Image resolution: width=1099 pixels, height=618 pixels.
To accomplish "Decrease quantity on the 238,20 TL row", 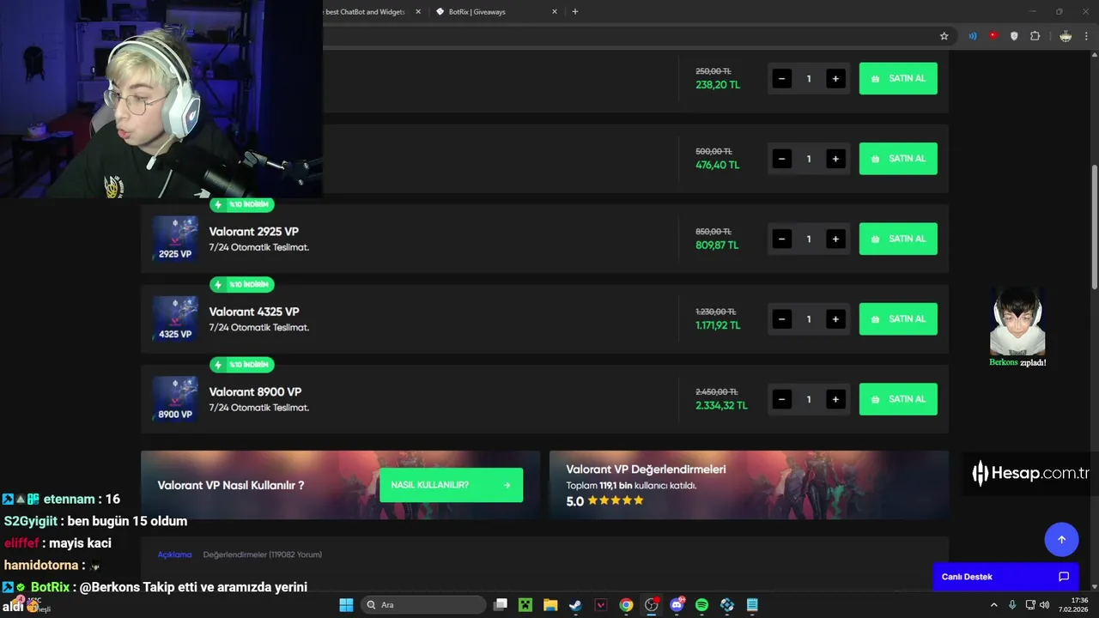I will (x=781, y=78).
